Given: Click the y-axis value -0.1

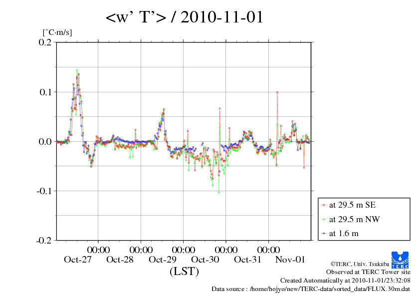Looking at the screenshot, I should click(x=44, y=191).
